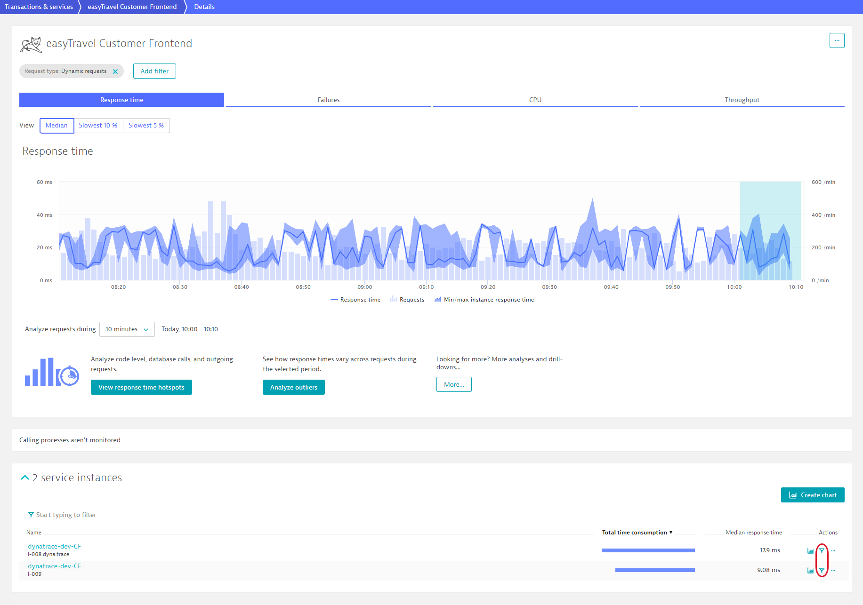Open the CPU tab
Screen dimensions: 863x605
[535, 100]
